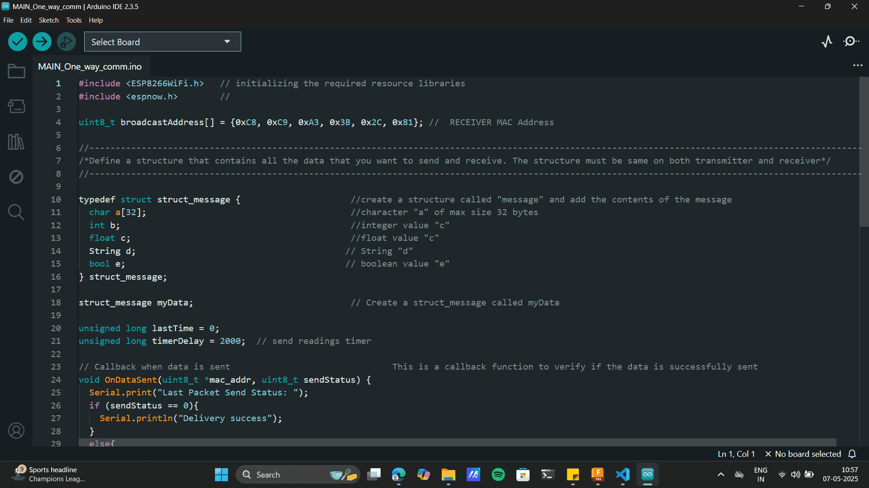Open the Edit menu
The height and width of the screenshot is (488, 869).
click(x=26, y=20)
